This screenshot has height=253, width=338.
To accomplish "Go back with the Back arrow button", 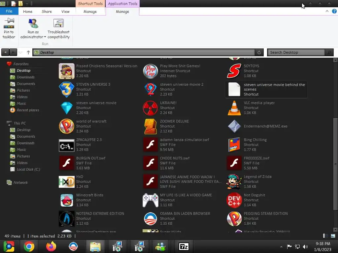I will (5, 52).
